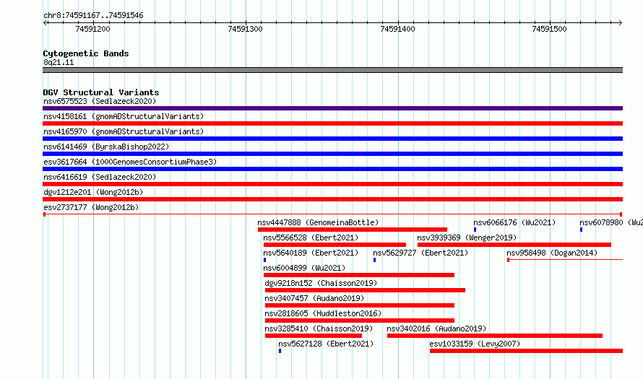643x379 pixels.
Task: Click the red bar under nsv3939369
Action: [514, 245]
